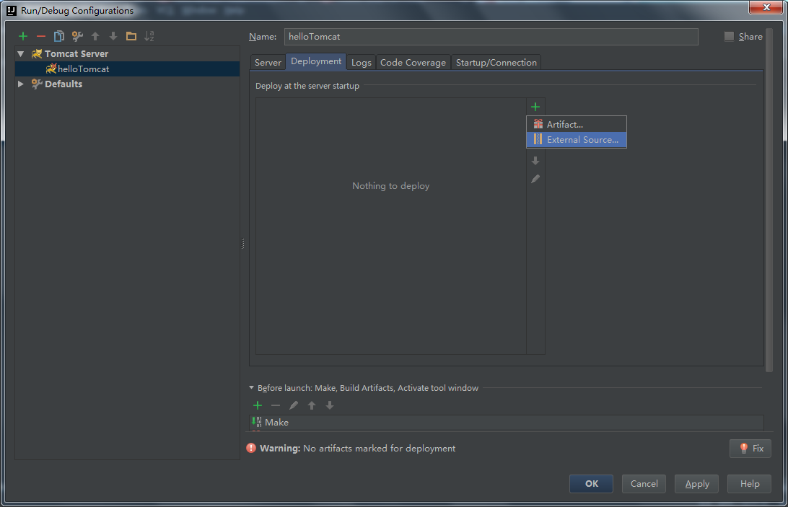Move deployment item down arrow
The width and height of the screenshot is (788, 507).
pyautogui.click(x=535, y=161)
